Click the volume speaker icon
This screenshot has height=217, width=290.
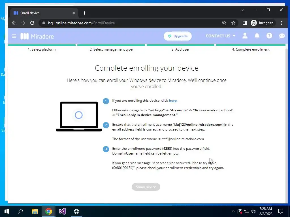pyautogui.click(x=253, y=211)
